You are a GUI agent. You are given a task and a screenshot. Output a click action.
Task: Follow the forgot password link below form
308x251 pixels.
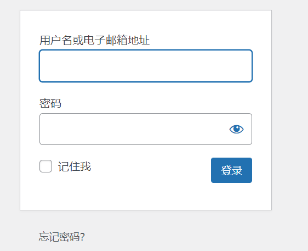tap(61, 237)
